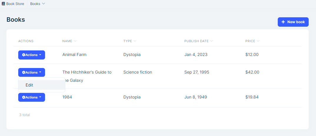Screen dimensions: 316x136
Task: Sort by Name column arrow icon
Action: (75, 41)
